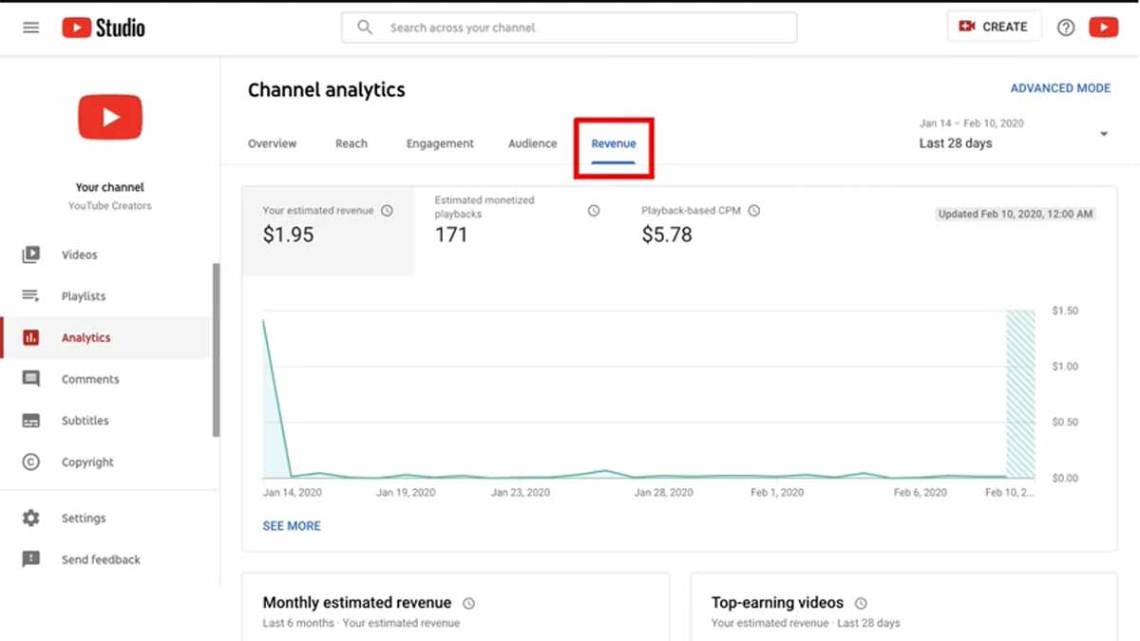Switch to the Overview tab
Screen dimensions: 1140x641
pos(273,143)
